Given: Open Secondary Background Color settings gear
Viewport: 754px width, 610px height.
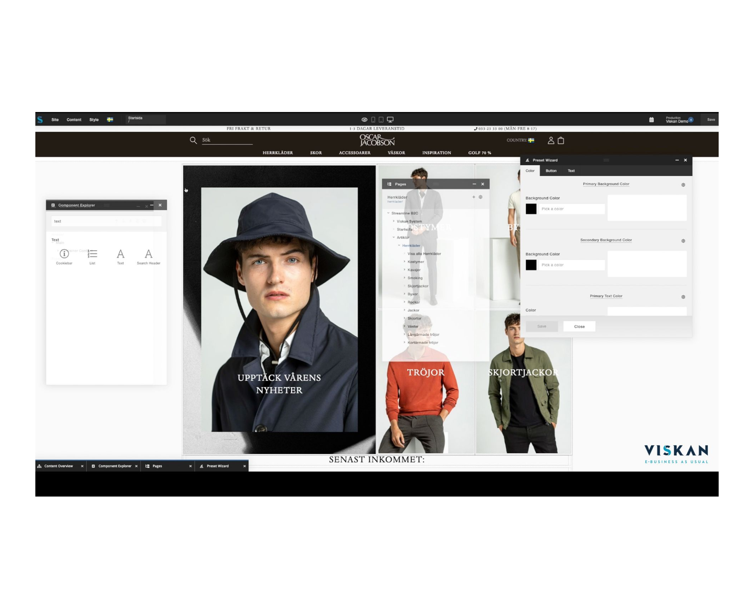Looking at the screenshot, I should click(x=683, y=241).
